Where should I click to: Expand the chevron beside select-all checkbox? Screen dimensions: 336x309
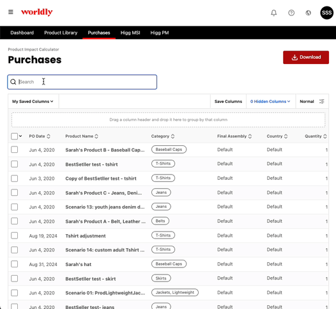(20, 136)
